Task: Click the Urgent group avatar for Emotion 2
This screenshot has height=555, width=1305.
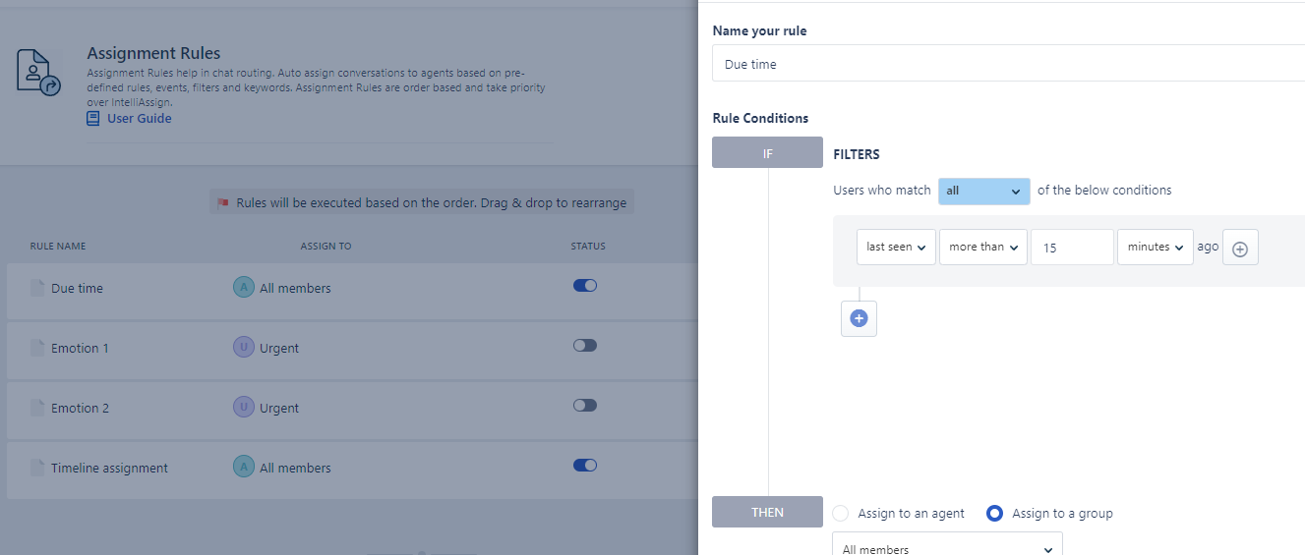Action: (x=243, y=407)
